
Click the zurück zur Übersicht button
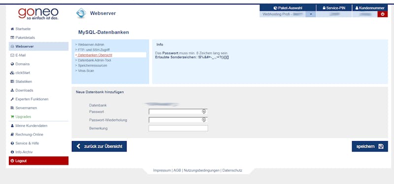(x=99, y=147)
